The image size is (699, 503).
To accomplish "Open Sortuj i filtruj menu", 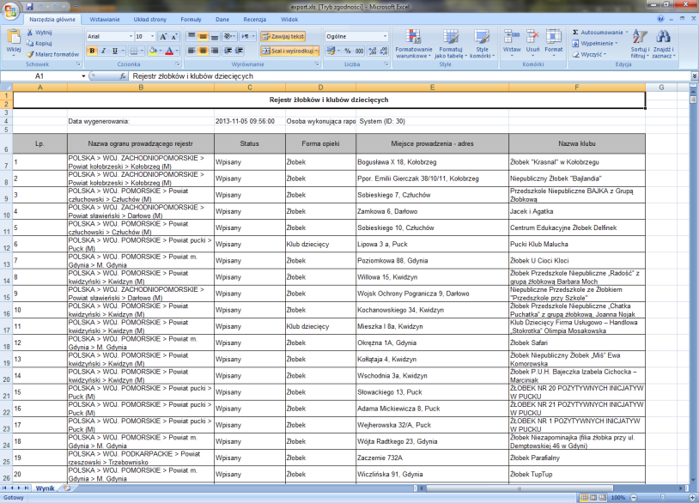I will 640,44.
